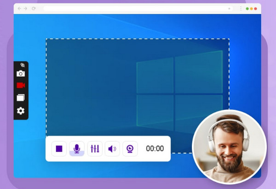The image size is (276, 189).
Task: Click the yellow window control dot
Action: click(x=251, y=9)
